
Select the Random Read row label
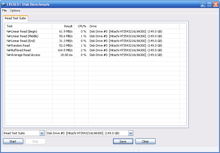click(20, 45)
